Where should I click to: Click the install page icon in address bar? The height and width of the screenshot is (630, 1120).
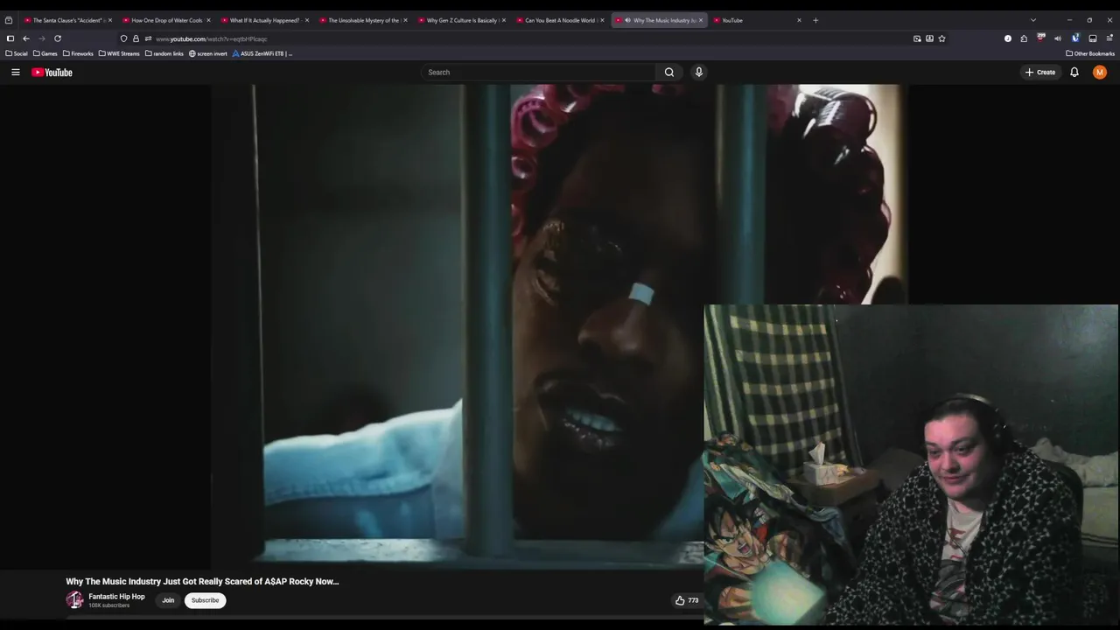click(929, 38)
